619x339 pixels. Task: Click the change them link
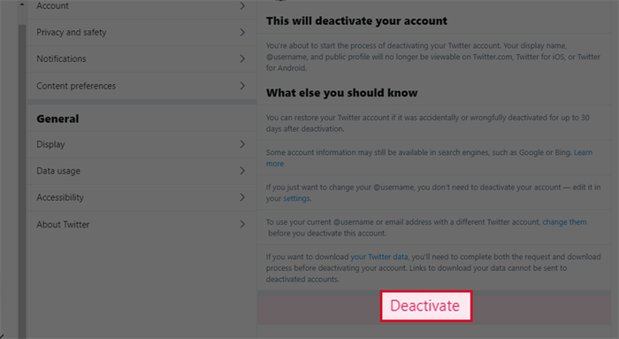[564, 222]
